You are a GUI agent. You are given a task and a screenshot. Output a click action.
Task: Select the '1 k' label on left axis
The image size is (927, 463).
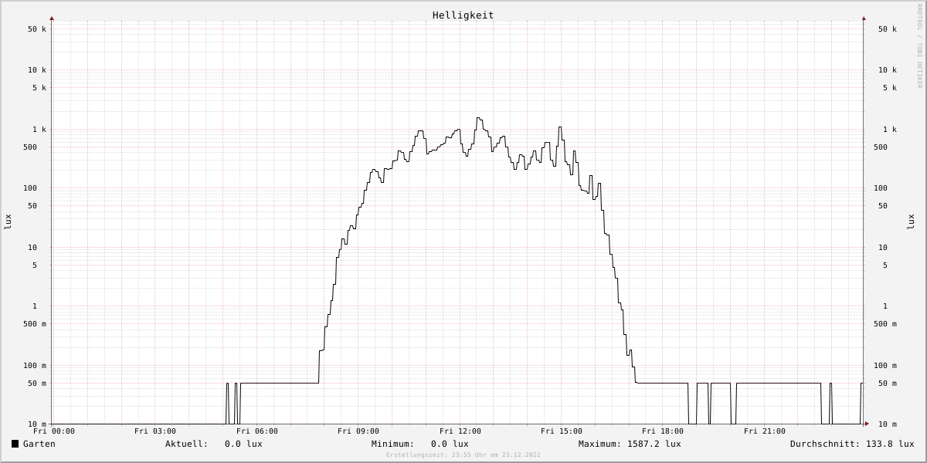(x=39, y=130)
